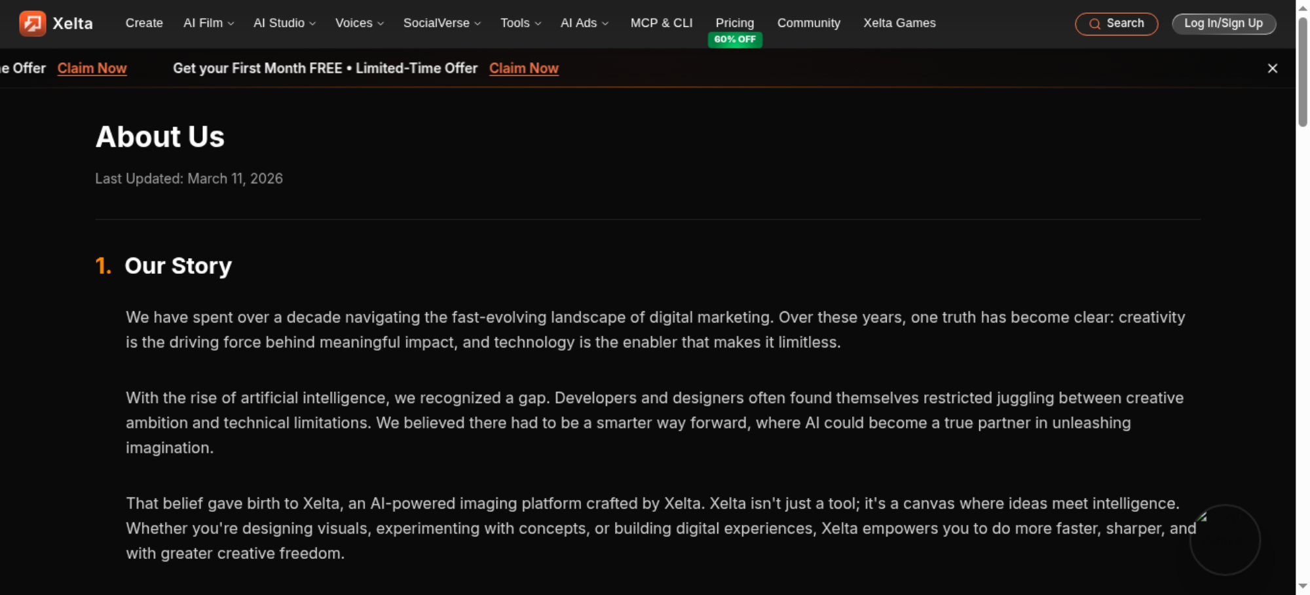Expand the AI Ads dropdown

(x=585, y=23)
